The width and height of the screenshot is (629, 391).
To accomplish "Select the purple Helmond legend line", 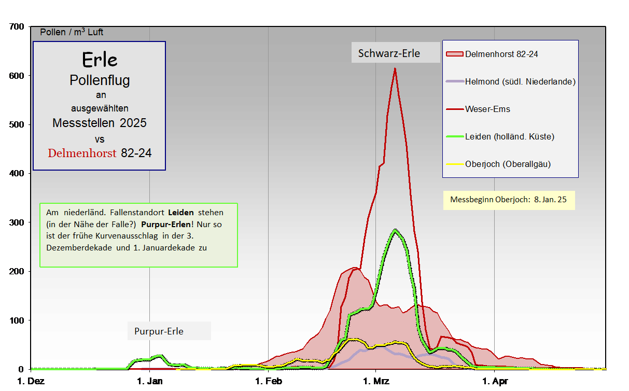I will click(x=454, y=81).
